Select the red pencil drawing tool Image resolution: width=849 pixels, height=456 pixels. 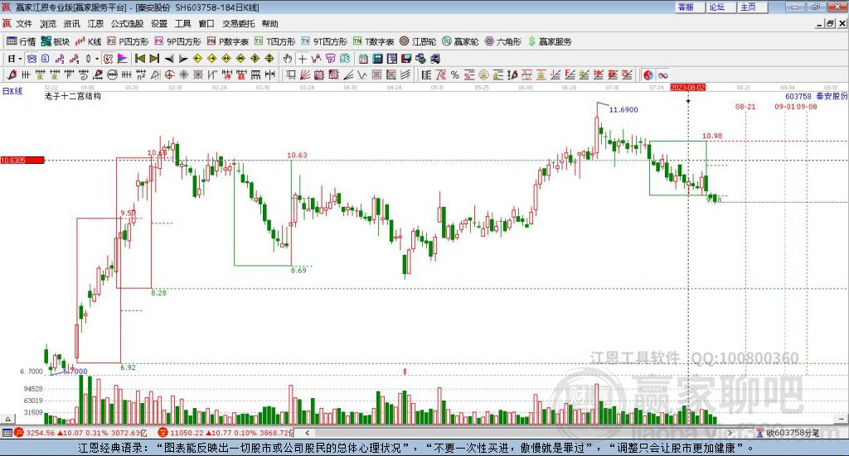[x=12, y=75]
